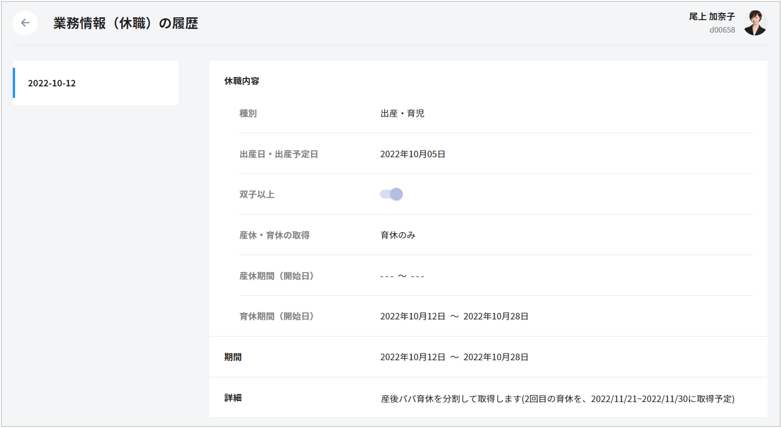This screenshot has height=428, width=781.
Task: Click the employee ID d00658
Action: [x=722, y=30]
